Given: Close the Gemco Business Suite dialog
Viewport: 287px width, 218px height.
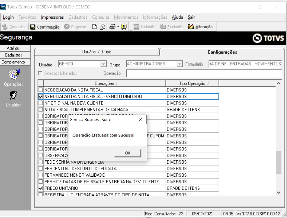Looking at the screenshot, I should click(140, 120).
